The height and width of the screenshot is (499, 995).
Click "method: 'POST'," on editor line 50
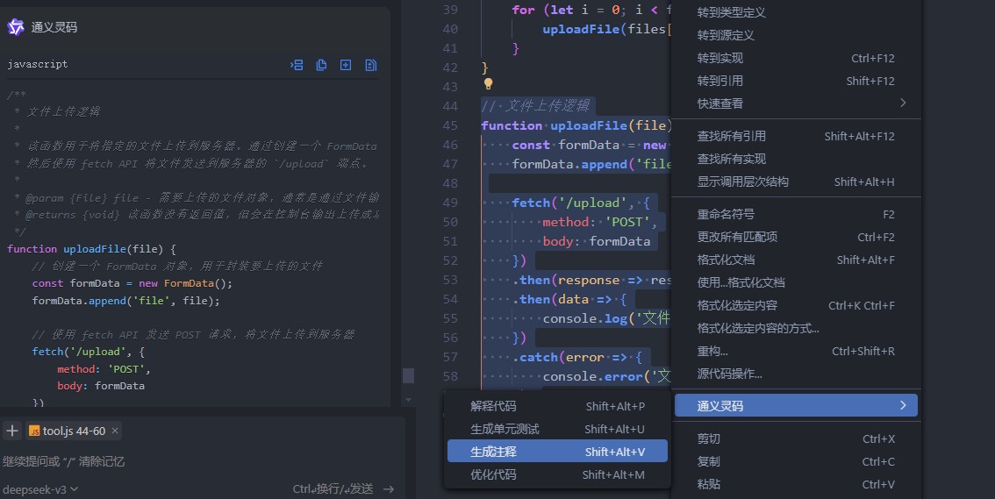(600, 222)
